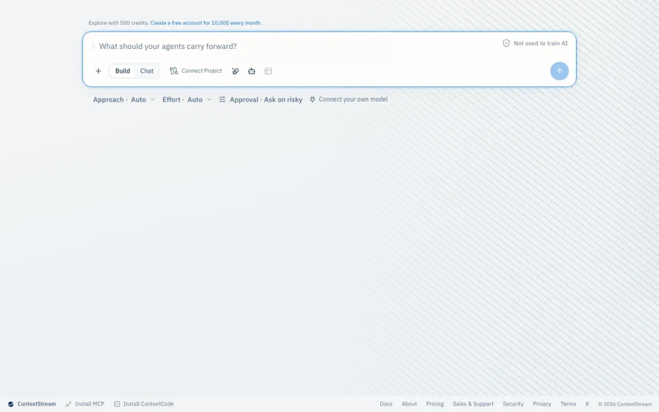Viewport: 659px width, 412px height.
Task: Click Explore with 500 credits text
Action: coord(118,23)
